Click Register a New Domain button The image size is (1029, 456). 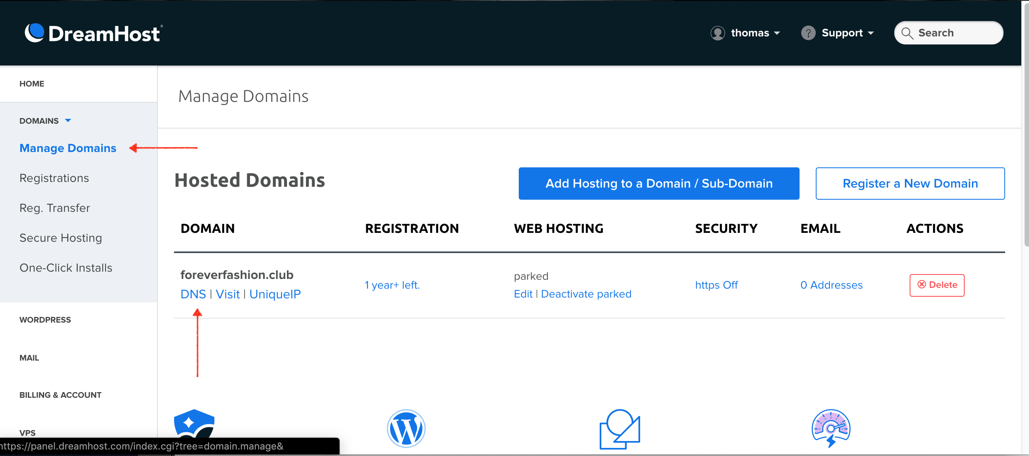[910, 184]
